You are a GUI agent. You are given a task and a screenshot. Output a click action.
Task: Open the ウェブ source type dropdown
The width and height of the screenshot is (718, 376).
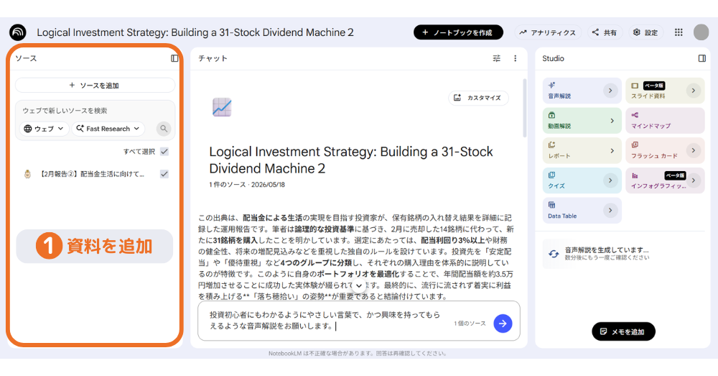(44, 129)
